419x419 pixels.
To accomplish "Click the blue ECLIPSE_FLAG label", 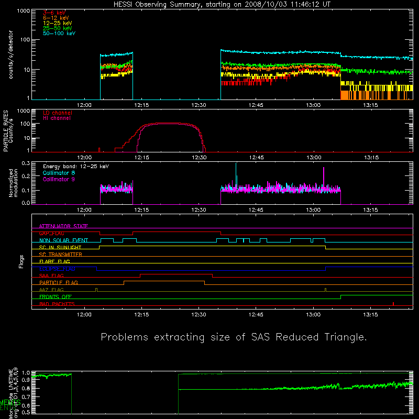I will pos(57,269).
